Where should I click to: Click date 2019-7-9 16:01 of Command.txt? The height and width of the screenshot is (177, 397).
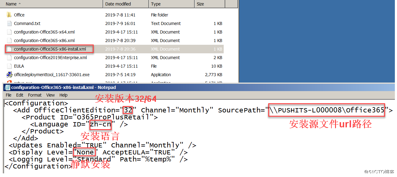click(120, 23)
